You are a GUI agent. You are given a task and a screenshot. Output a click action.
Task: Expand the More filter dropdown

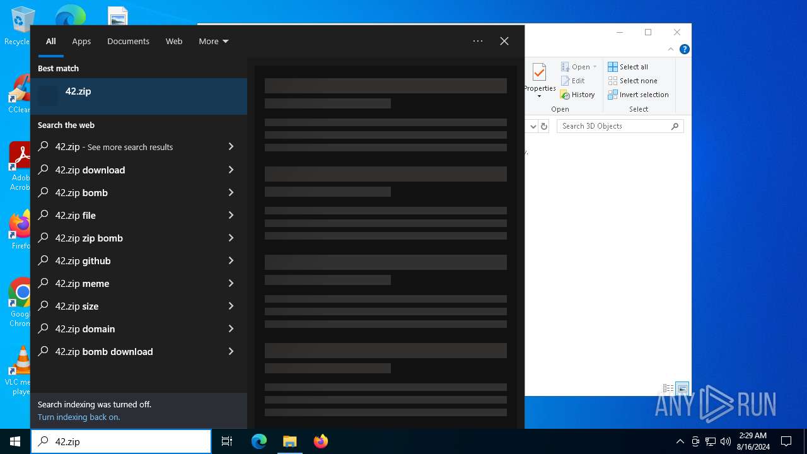pos(214,41)
